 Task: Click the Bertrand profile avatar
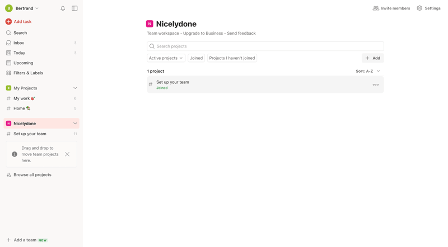coord(9,8)
